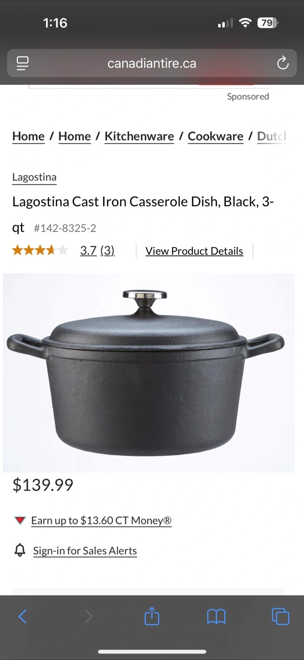
Task: Open the Safari bookmarks book icon
Action: (x=216, y=616)
